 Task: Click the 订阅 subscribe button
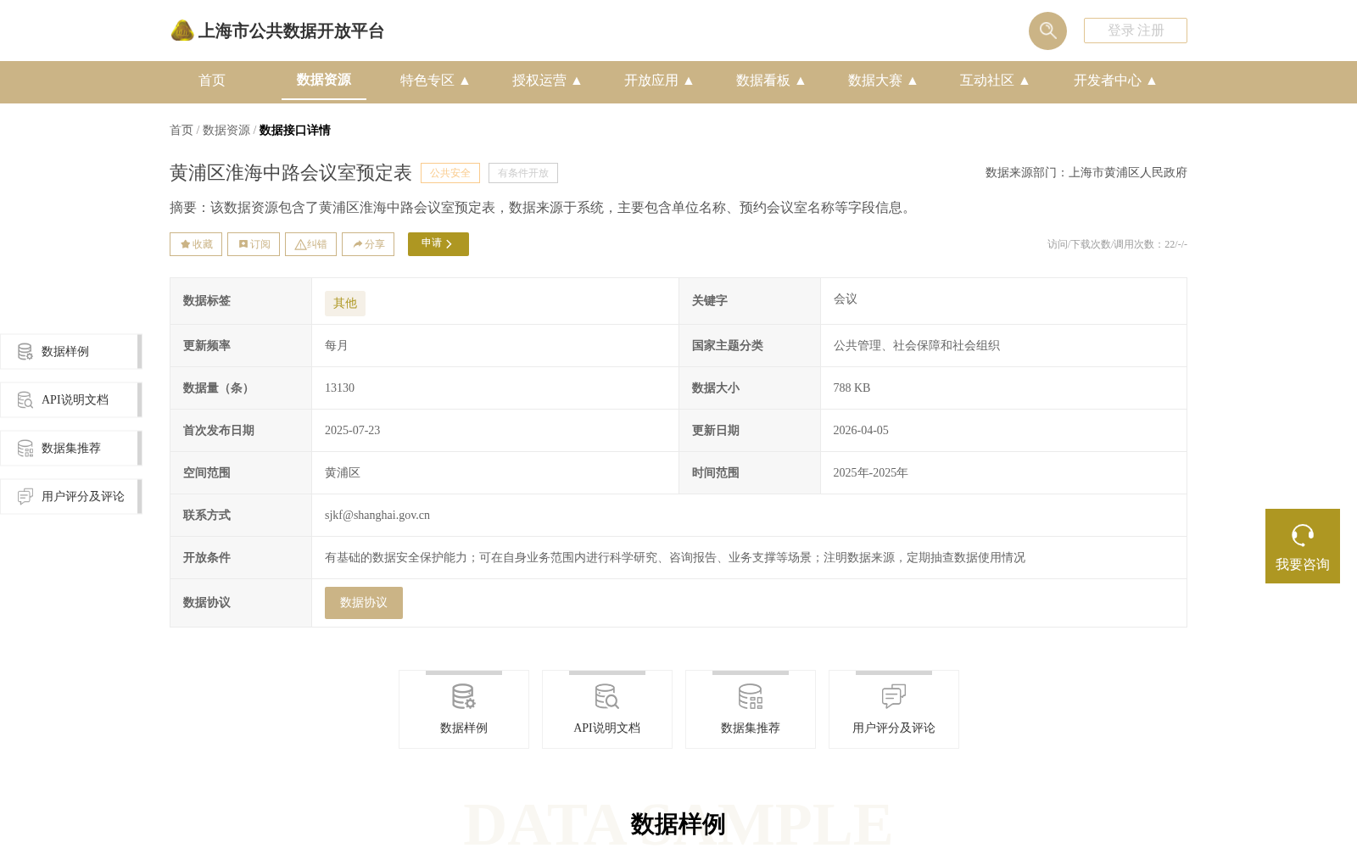tap(254, 244)
